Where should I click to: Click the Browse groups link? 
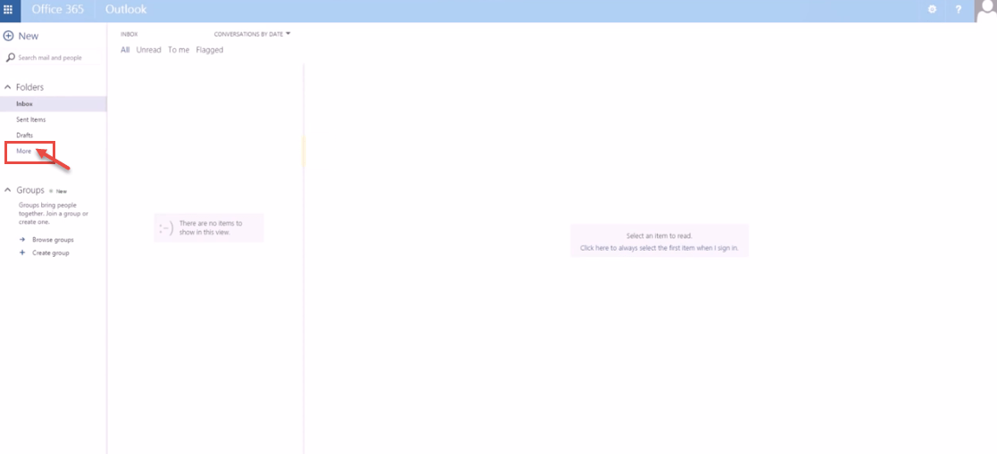coord(53,240)
